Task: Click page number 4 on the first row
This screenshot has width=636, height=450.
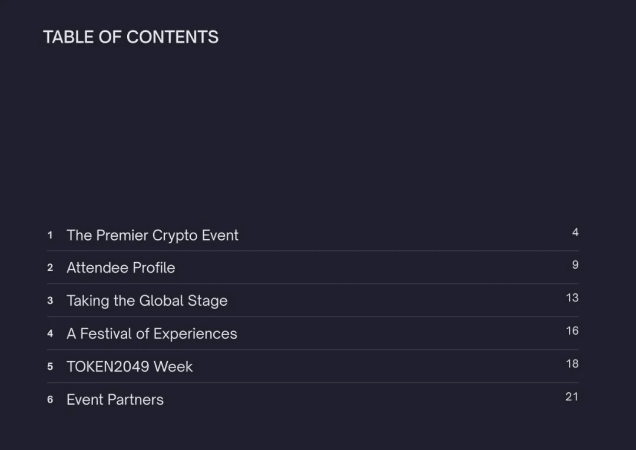Action: pos(575,232)
